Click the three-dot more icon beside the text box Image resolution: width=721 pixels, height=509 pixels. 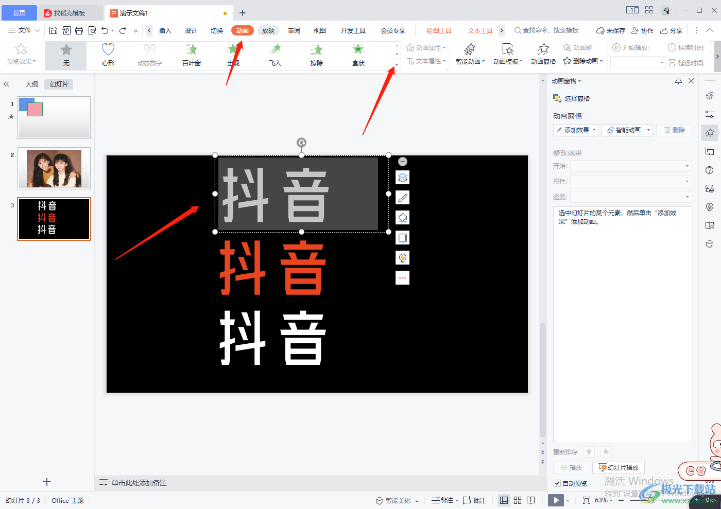pos(403,278)
